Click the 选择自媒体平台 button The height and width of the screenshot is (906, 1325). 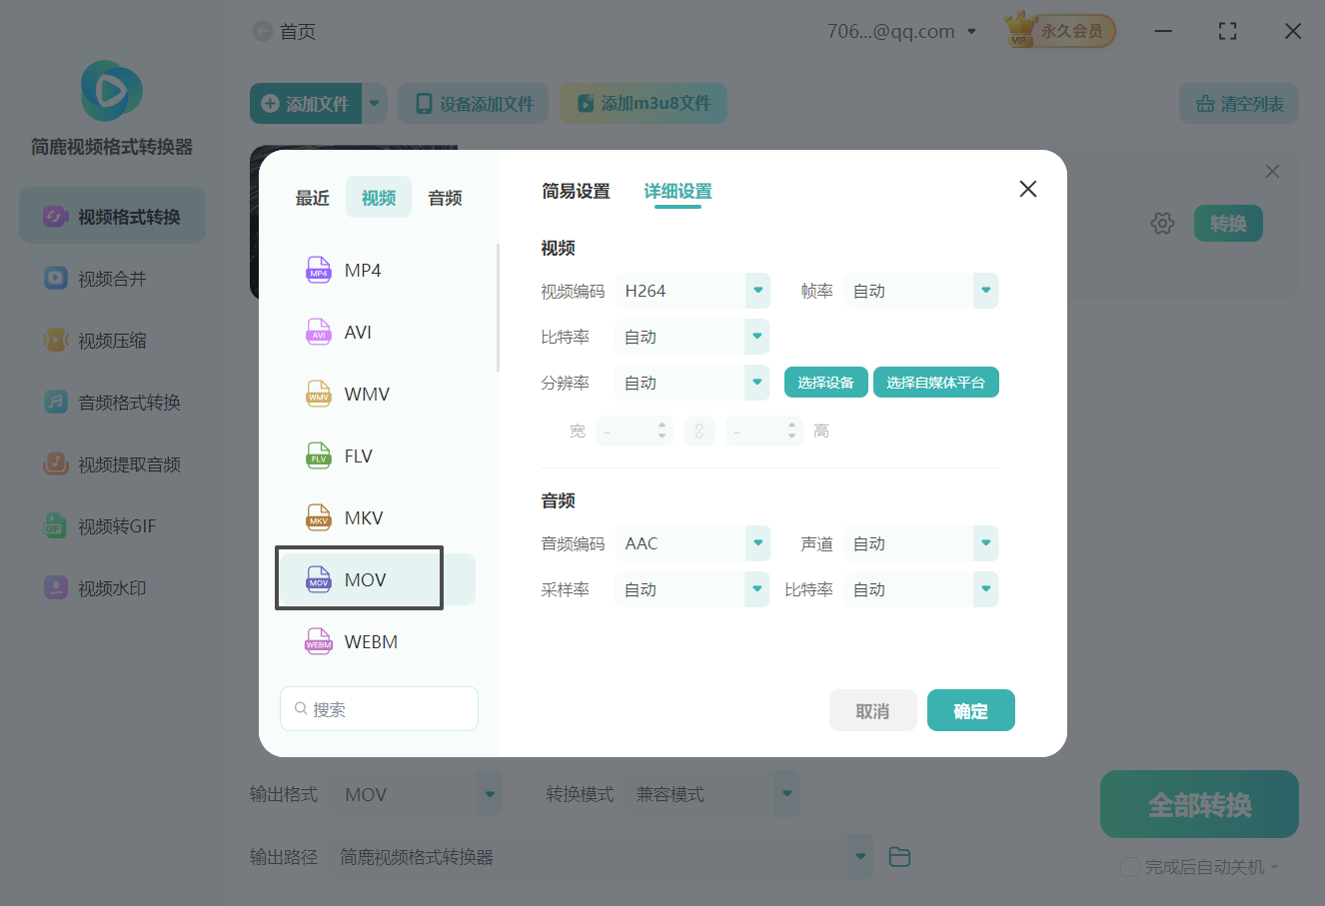tap(935, 382)
